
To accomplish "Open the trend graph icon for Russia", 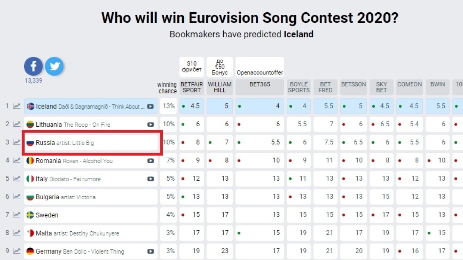I will 16,142.
